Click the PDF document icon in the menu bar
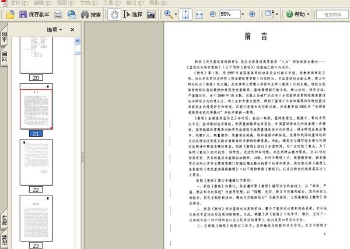 click(5, 3)
